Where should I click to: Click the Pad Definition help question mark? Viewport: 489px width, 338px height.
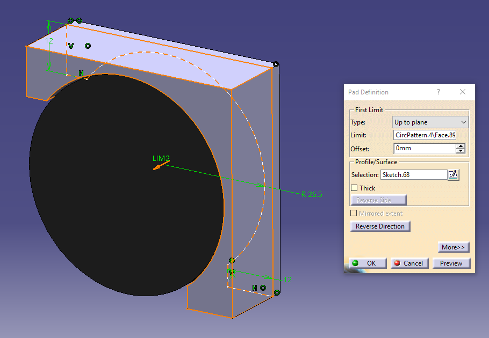(438, 92)
